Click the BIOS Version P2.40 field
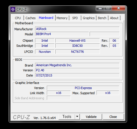Image resolution: width=137 pixels, height=129 pixels. (77, 70)
